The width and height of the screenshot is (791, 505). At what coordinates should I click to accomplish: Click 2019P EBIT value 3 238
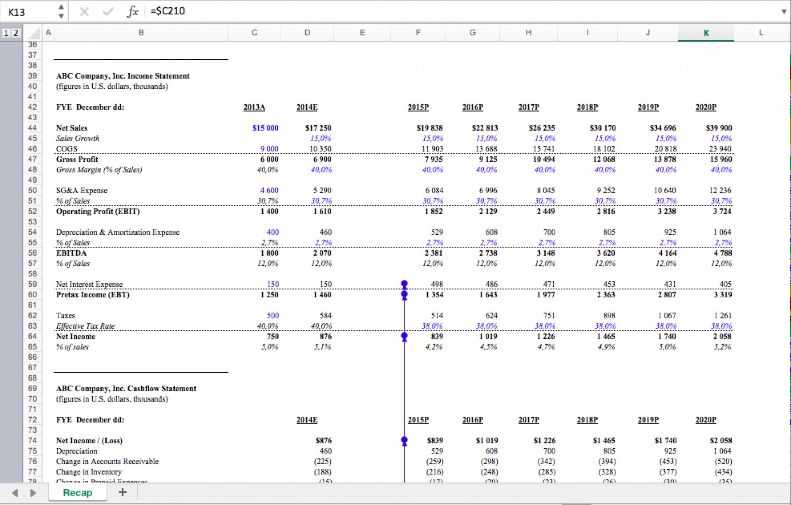667,211
